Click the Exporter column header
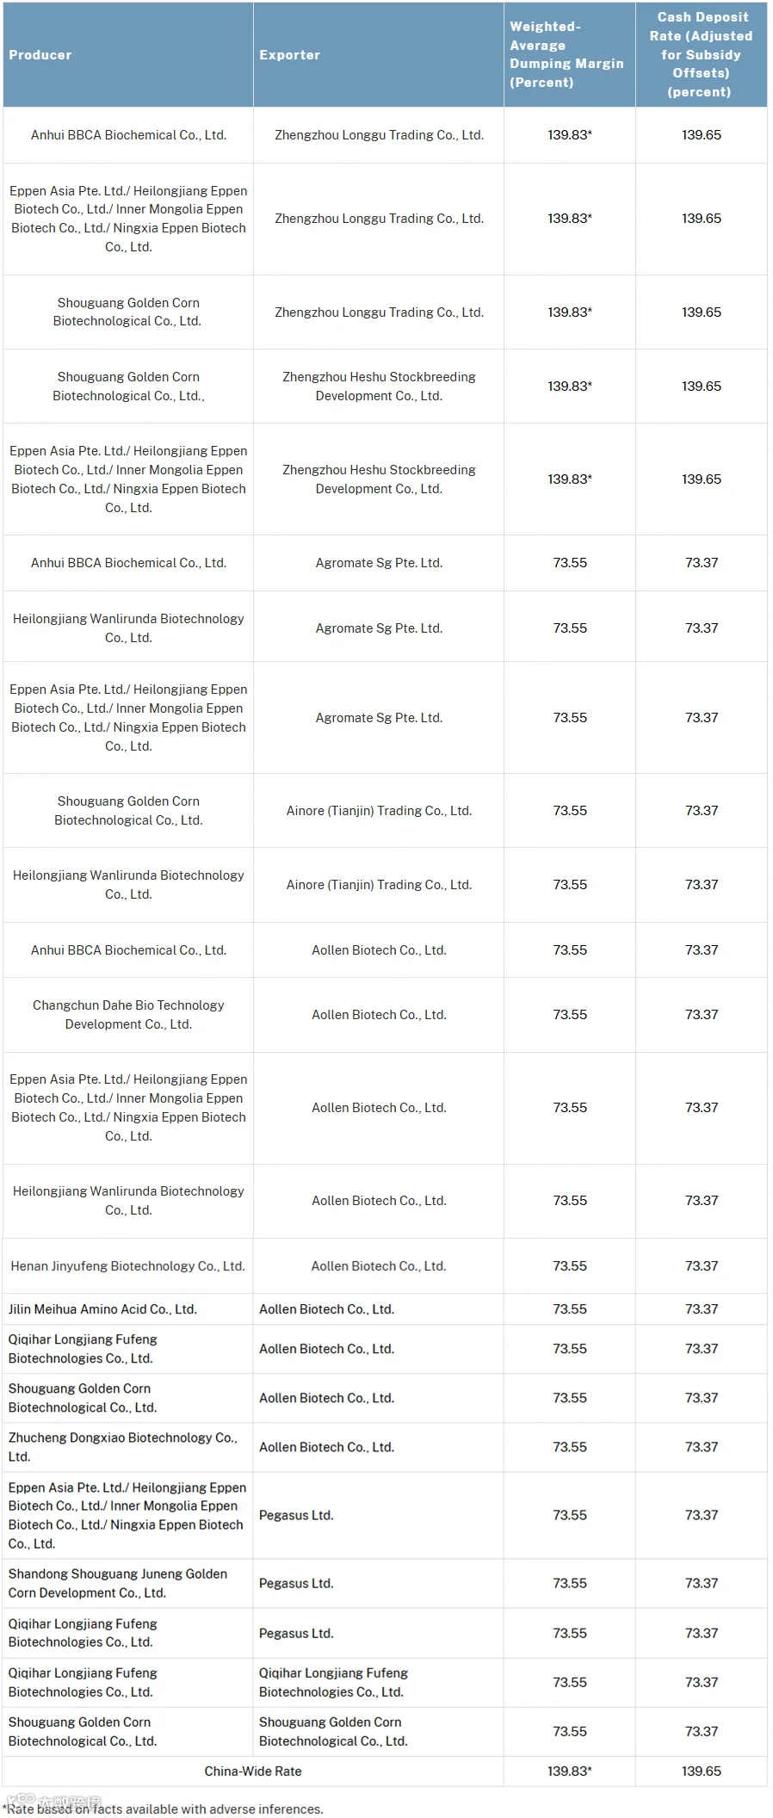Viewport: 773px width, 1818px height. [x=379, y=55]
